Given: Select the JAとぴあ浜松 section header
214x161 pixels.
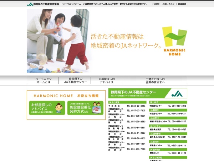Looking at the screenshot, I should [x=168, y=157].
